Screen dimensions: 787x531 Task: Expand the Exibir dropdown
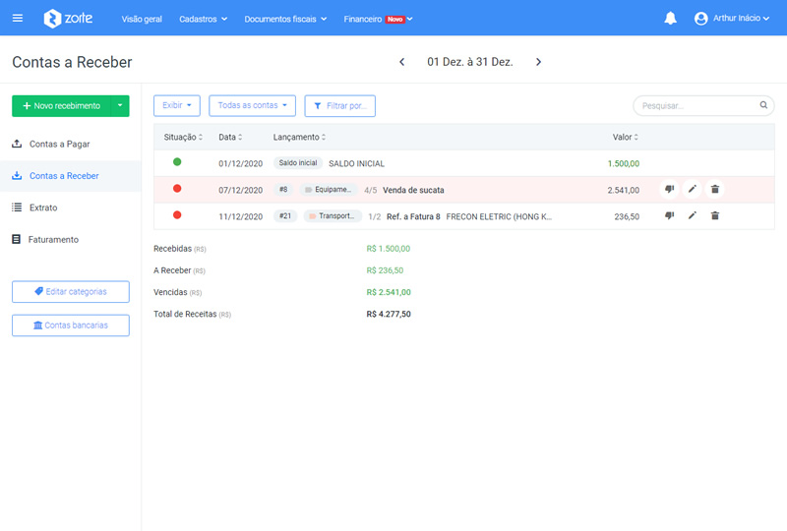(x=177, y=105)
